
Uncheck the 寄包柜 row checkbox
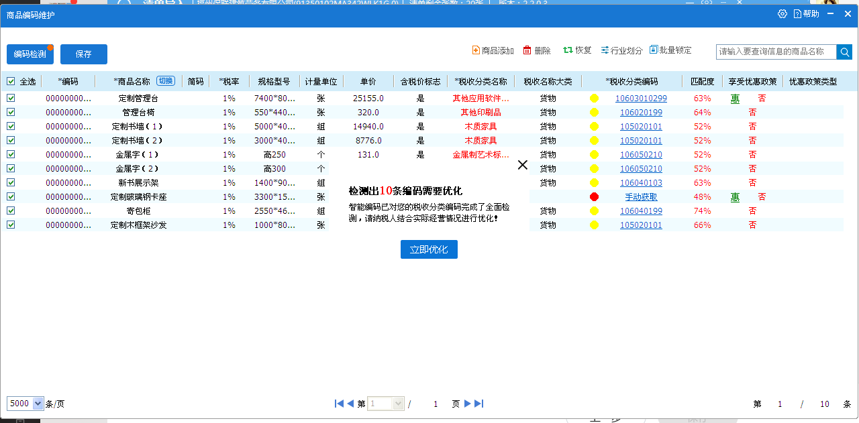pos(11,210)
